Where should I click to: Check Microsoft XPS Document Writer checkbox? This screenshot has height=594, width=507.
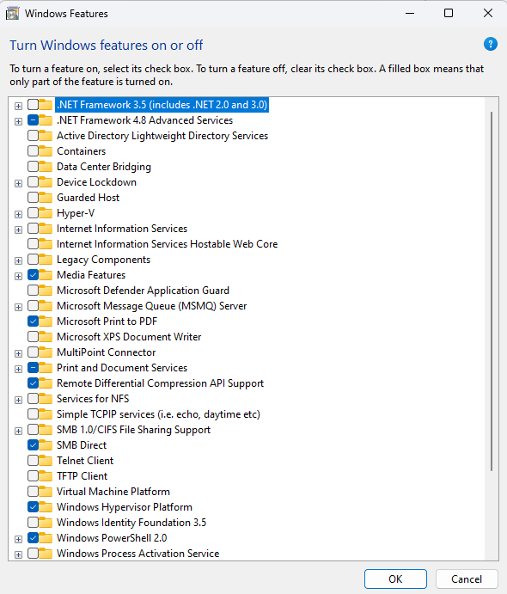point(33,337)
